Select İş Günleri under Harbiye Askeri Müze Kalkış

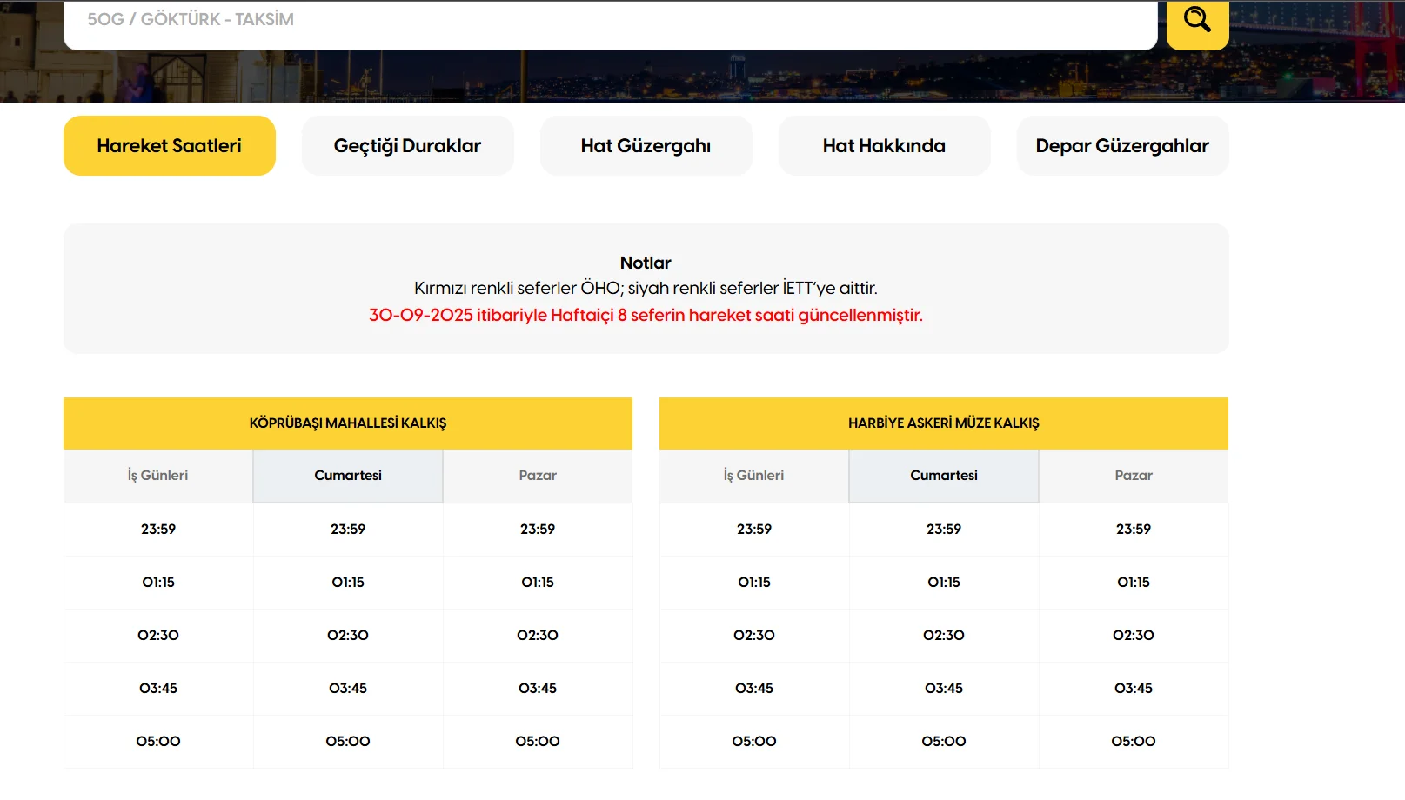[754, 476]
